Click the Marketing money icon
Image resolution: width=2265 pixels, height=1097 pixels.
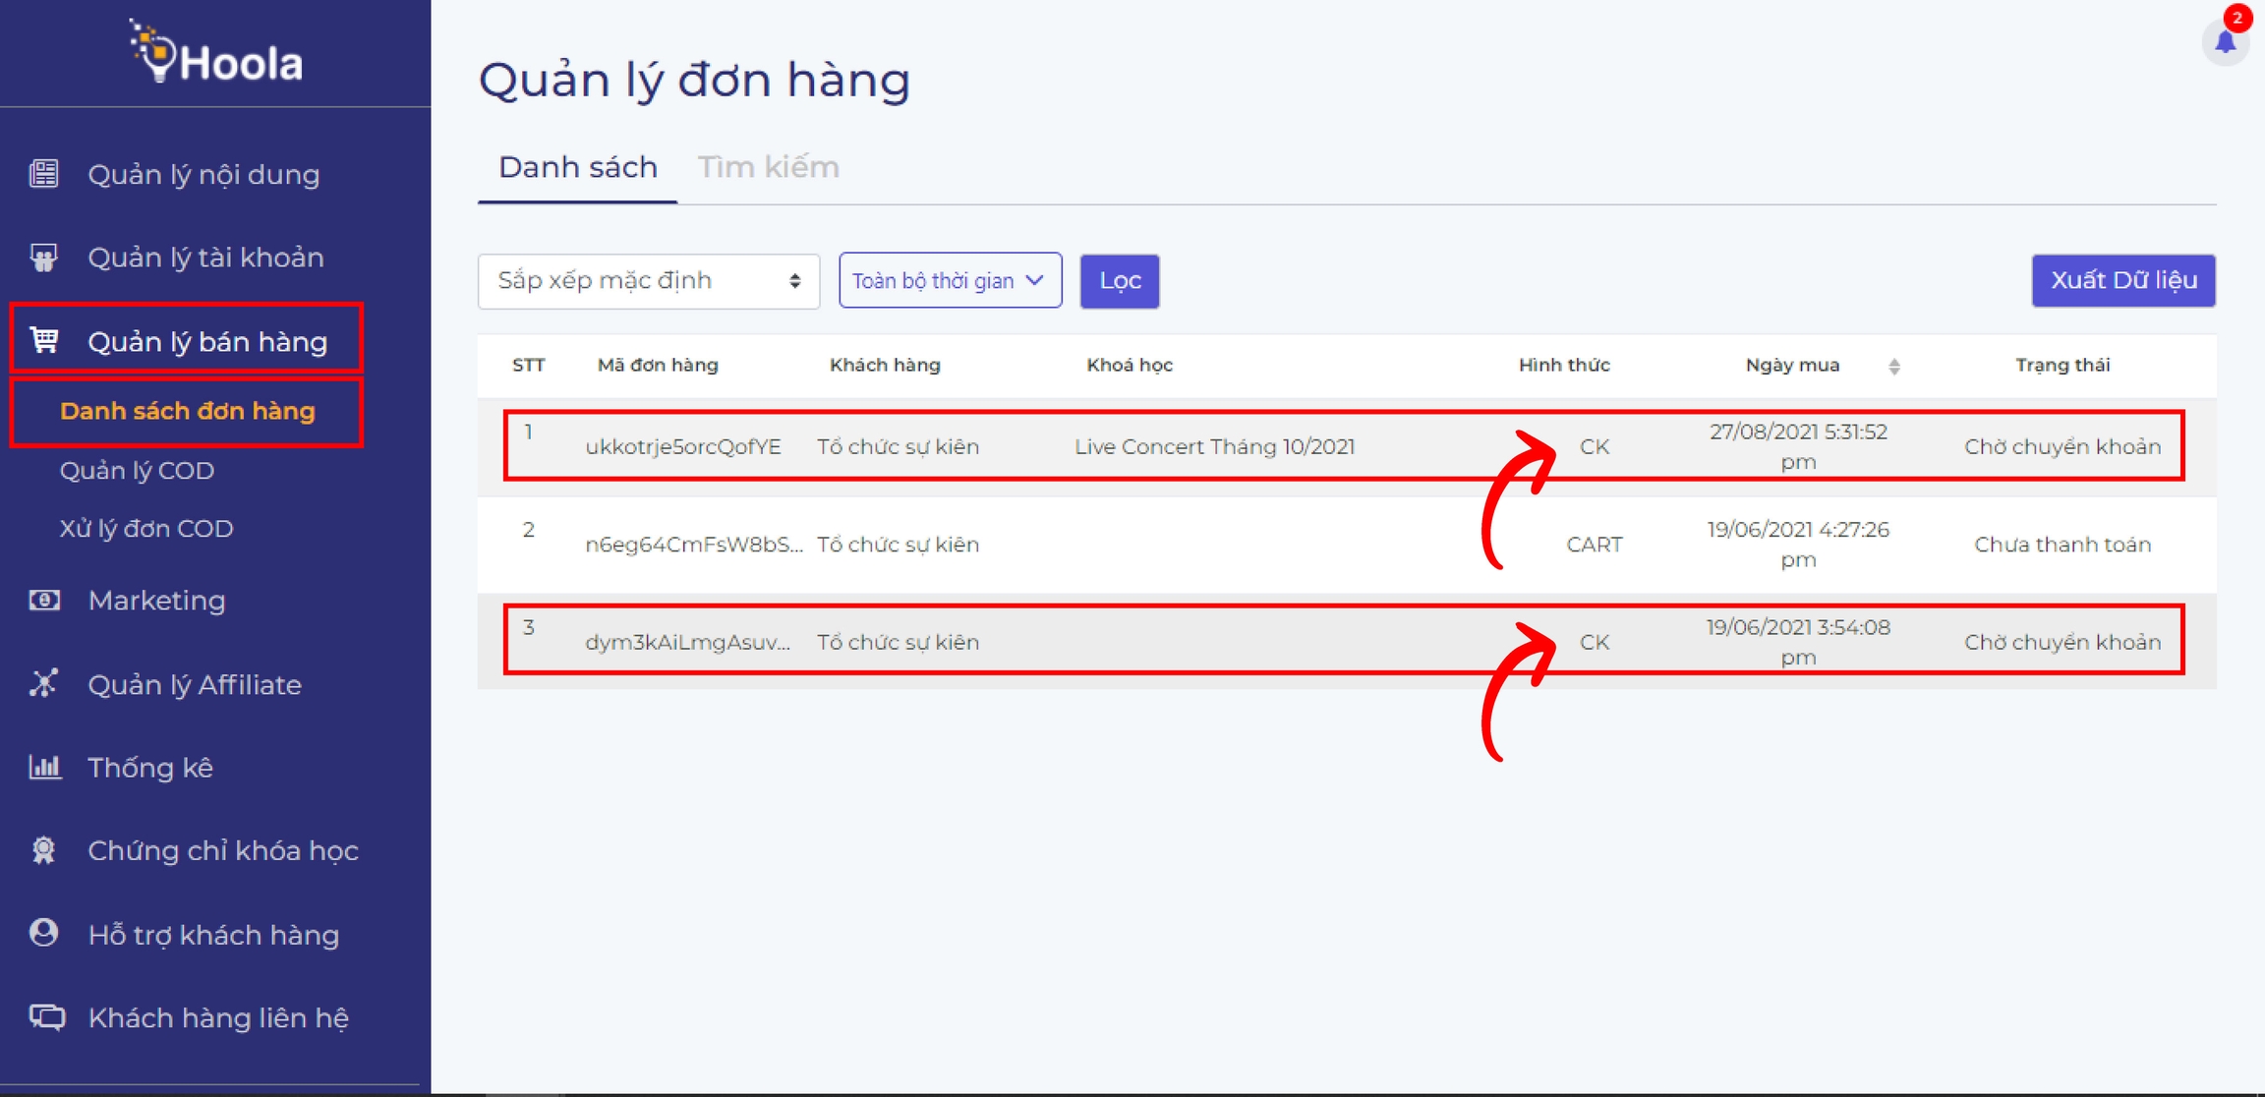44,600
